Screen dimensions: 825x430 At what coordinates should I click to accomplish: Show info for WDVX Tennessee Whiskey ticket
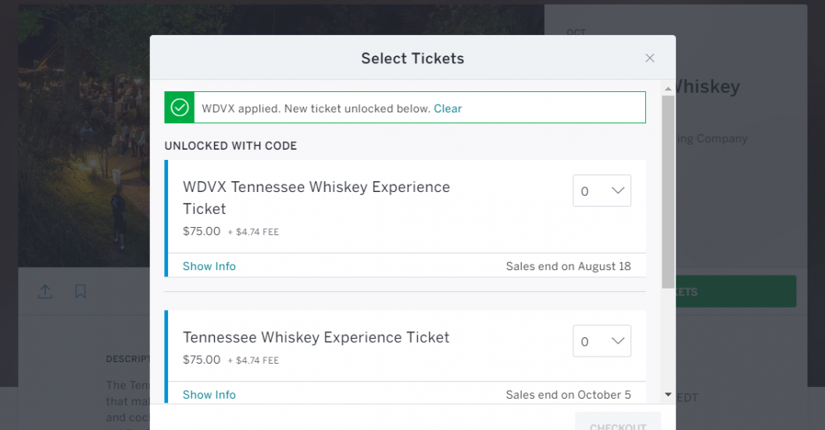point(209,266)
